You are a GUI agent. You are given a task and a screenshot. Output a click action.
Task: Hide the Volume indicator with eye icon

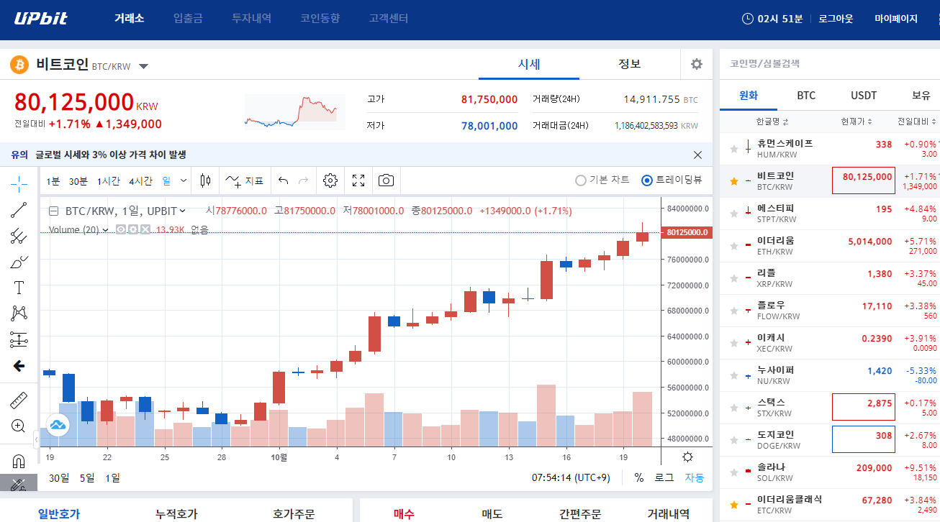pos(122,229)
